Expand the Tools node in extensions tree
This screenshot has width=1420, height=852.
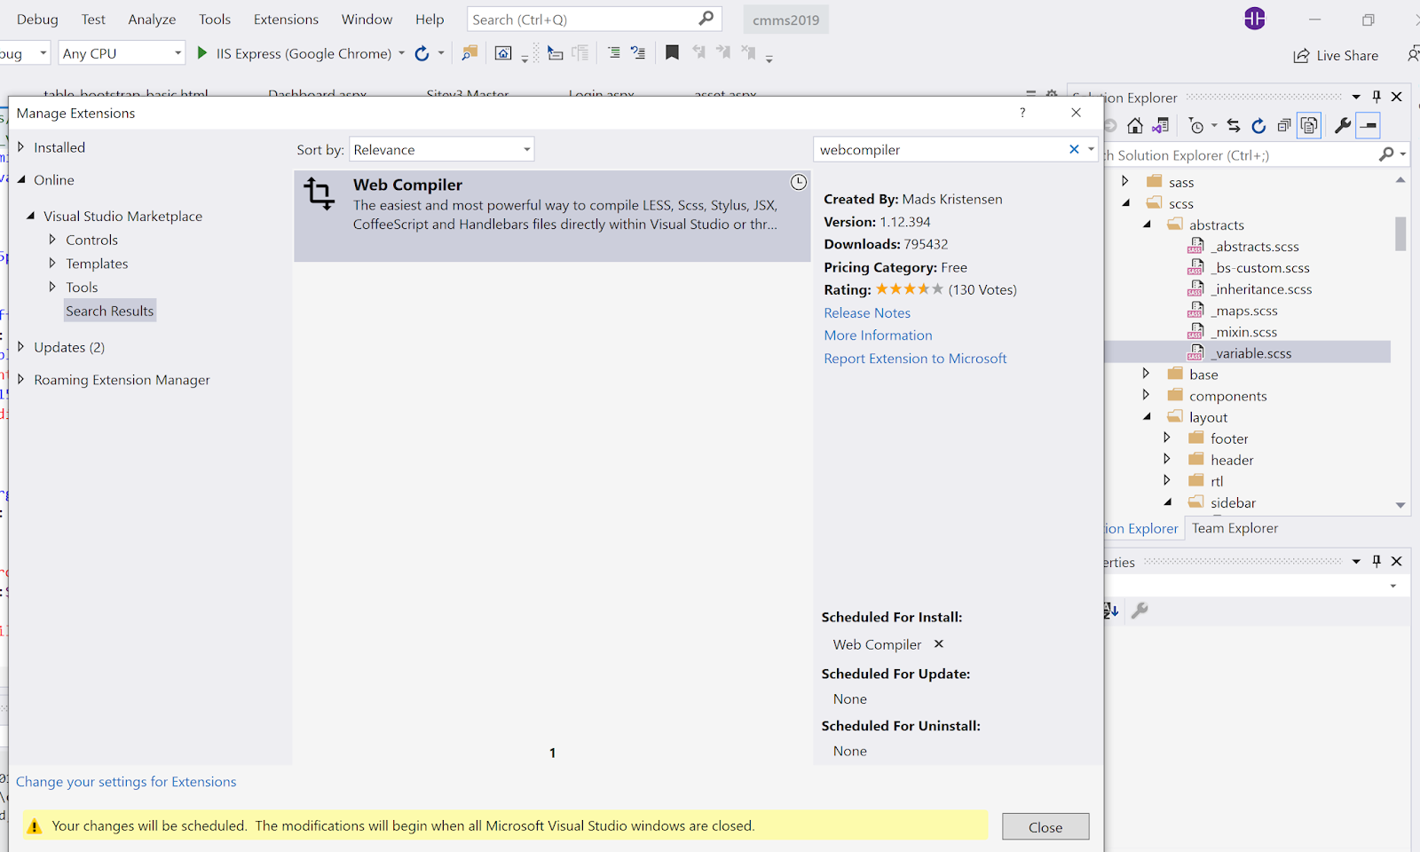point(52,287)
